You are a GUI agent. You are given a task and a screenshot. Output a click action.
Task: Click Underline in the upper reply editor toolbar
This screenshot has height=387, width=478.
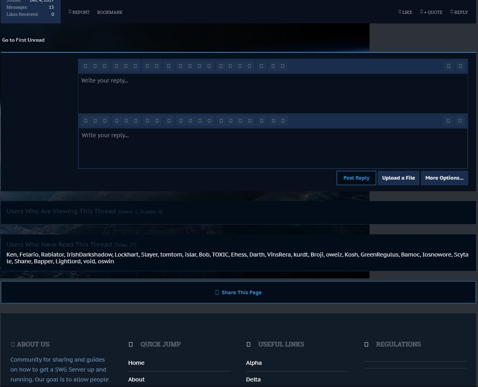pos(105,66)
